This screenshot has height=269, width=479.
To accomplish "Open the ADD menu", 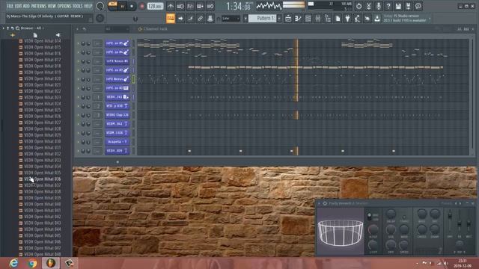I will [x=26, y=6].
